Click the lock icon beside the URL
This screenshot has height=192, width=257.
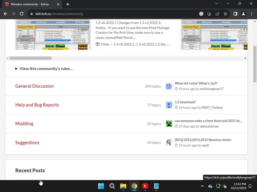click(x=32, y=14)
